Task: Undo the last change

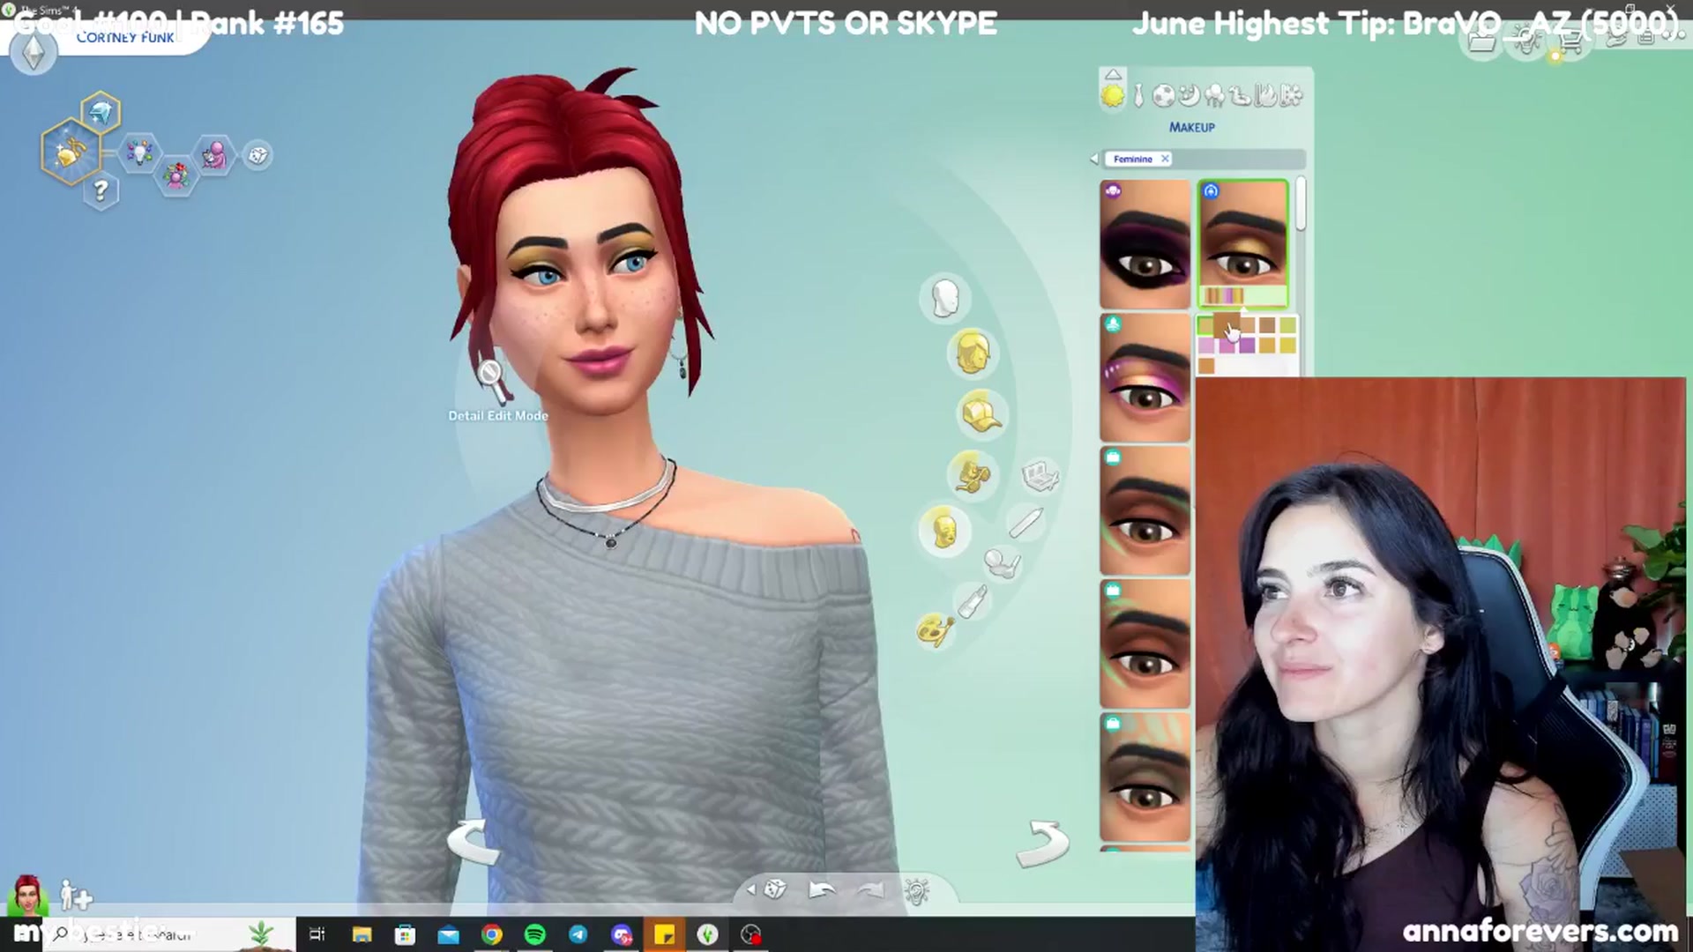Action: tap(822, 890)
